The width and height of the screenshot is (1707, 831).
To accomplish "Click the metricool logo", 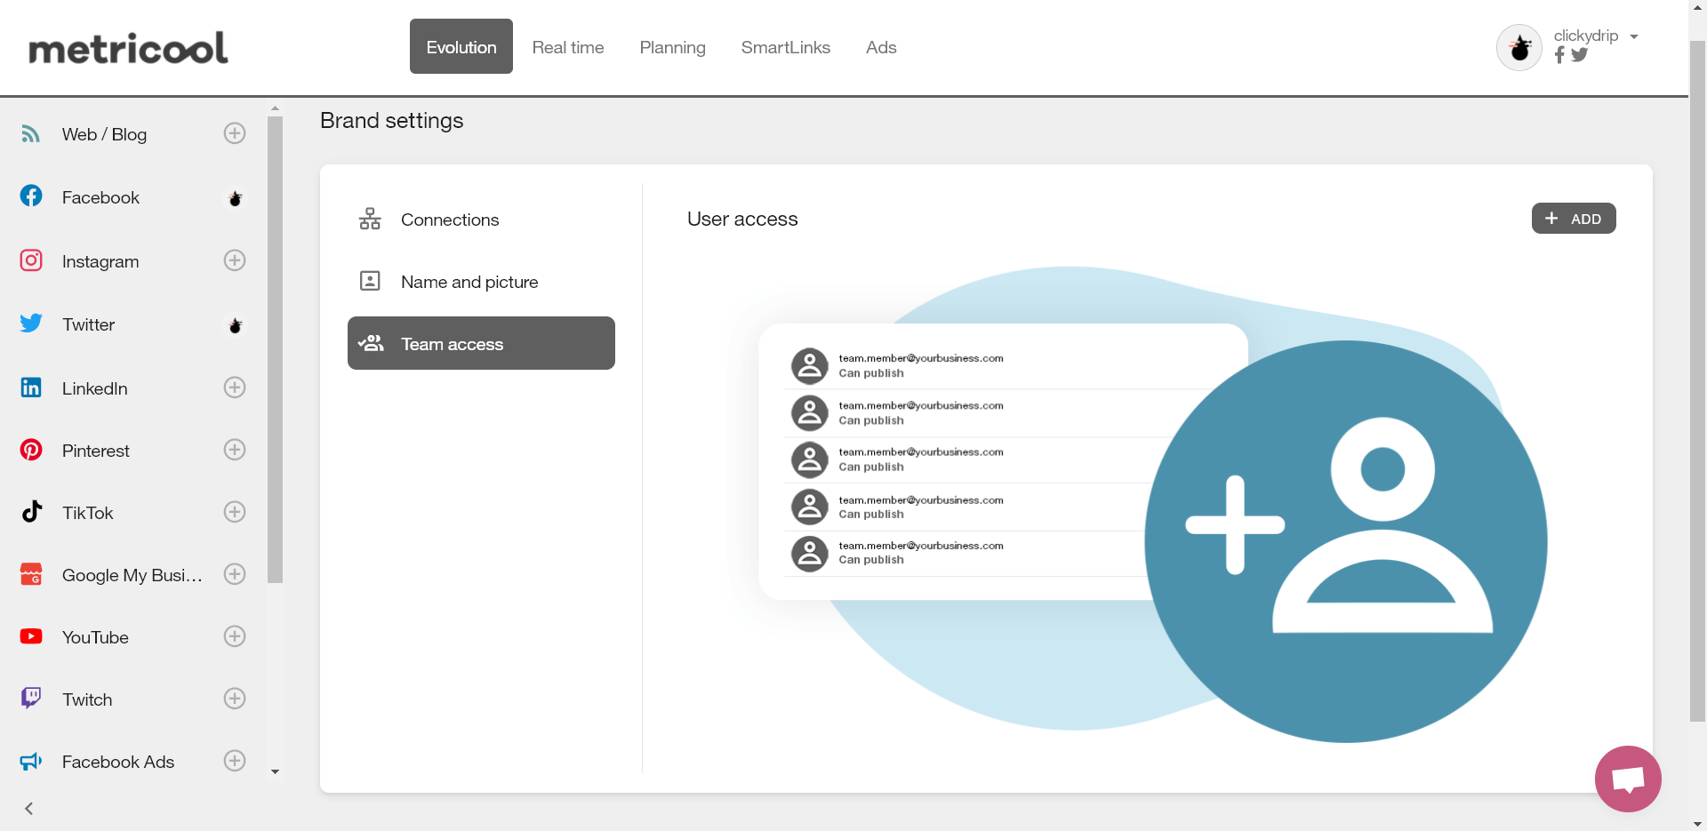I will point(128,48).
